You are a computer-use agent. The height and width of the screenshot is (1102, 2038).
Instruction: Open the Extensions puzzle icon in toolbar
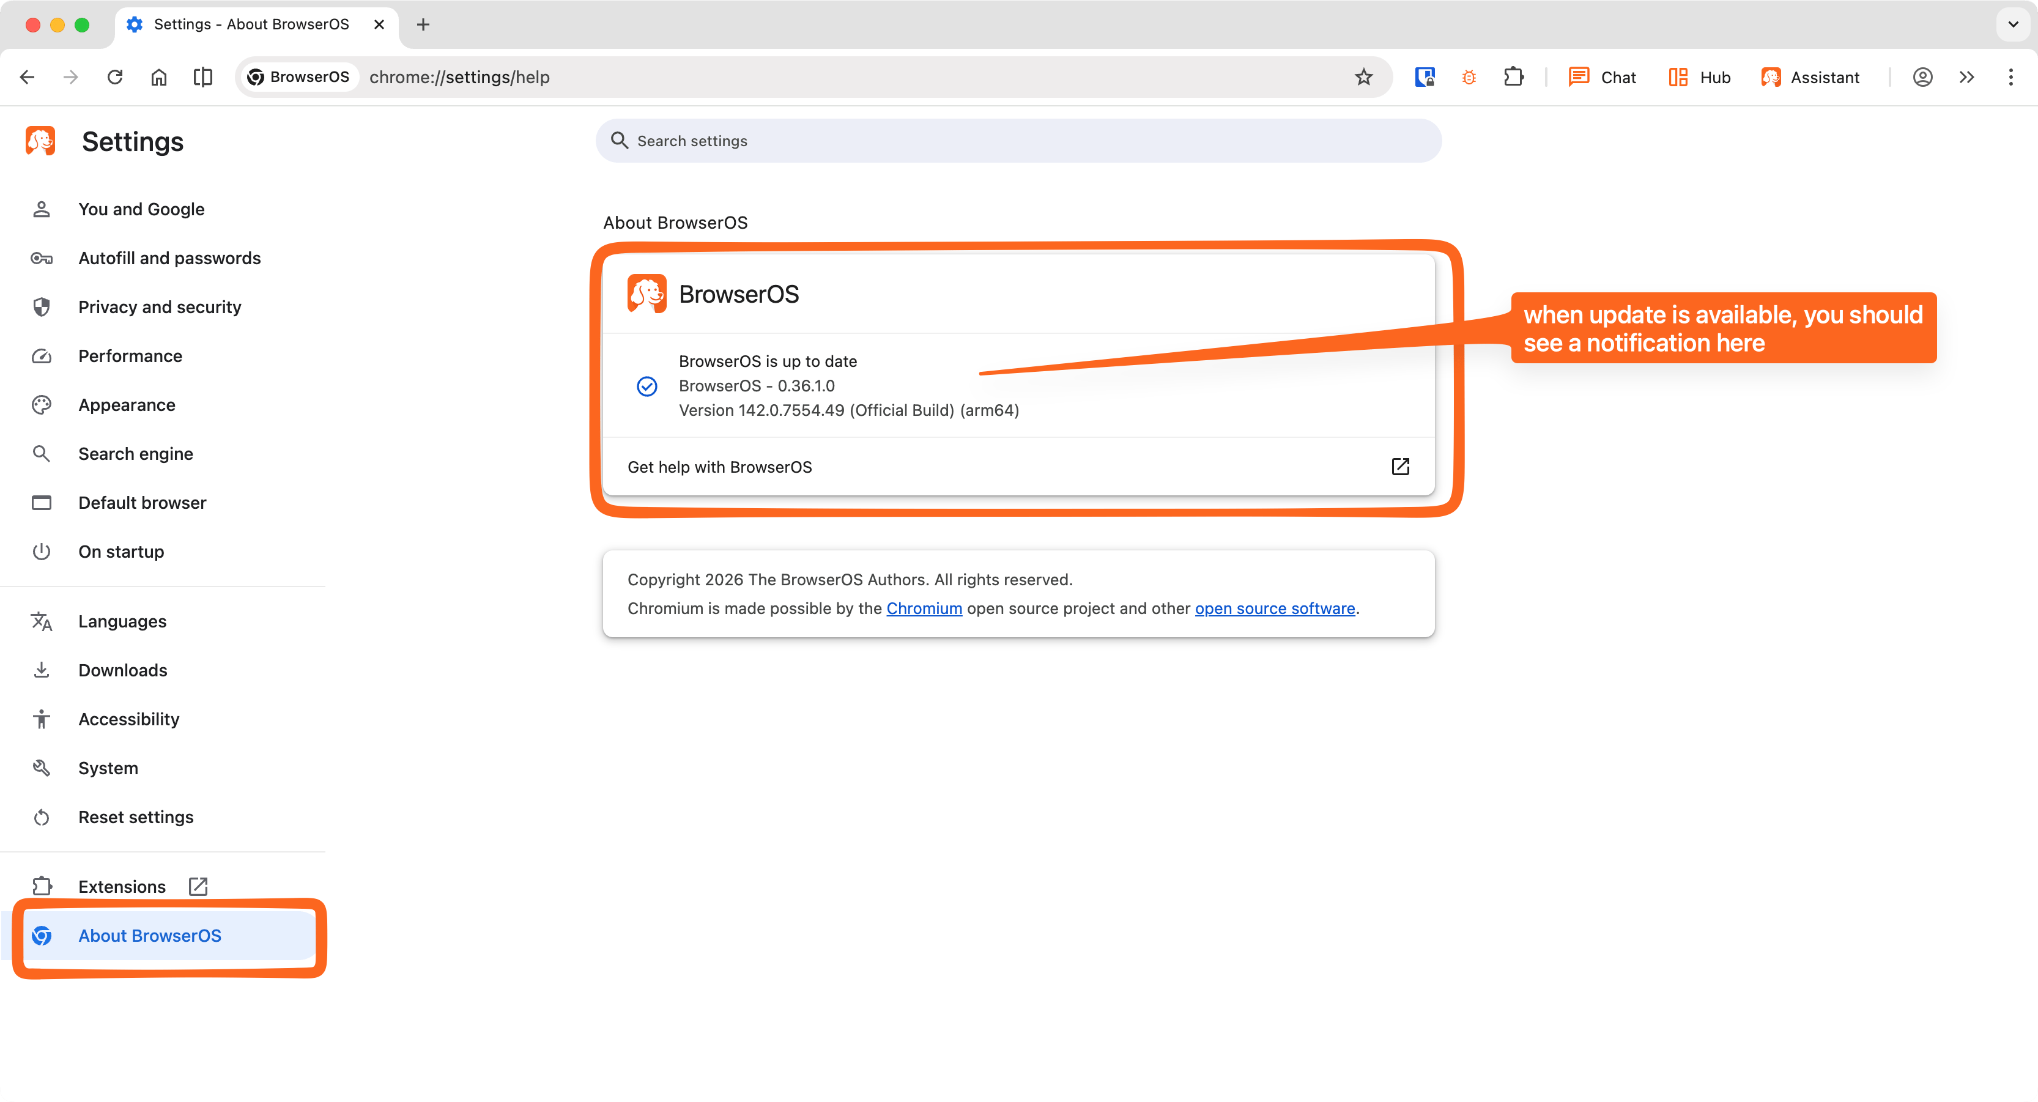[x=1513, y=76]
